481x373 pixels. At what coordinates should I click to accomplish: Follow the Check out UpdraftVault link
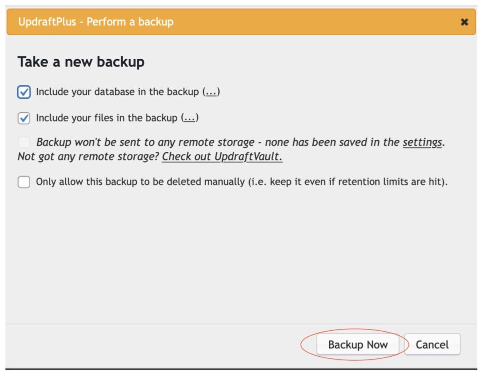click(x=222, y=156)
